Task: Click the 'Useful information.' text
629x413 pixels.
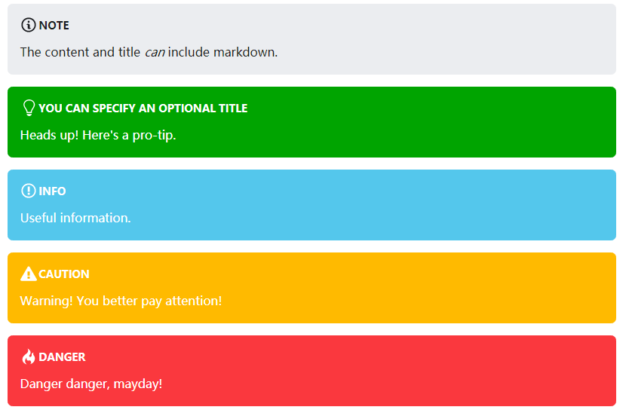Action: pyautogui.click(x=76, y=218)
